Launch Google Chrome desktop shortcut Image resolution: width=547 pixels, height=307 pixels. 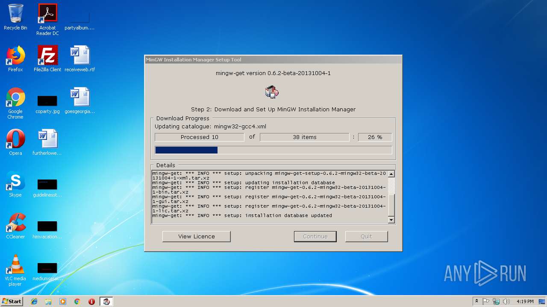(x=15, y=103)
